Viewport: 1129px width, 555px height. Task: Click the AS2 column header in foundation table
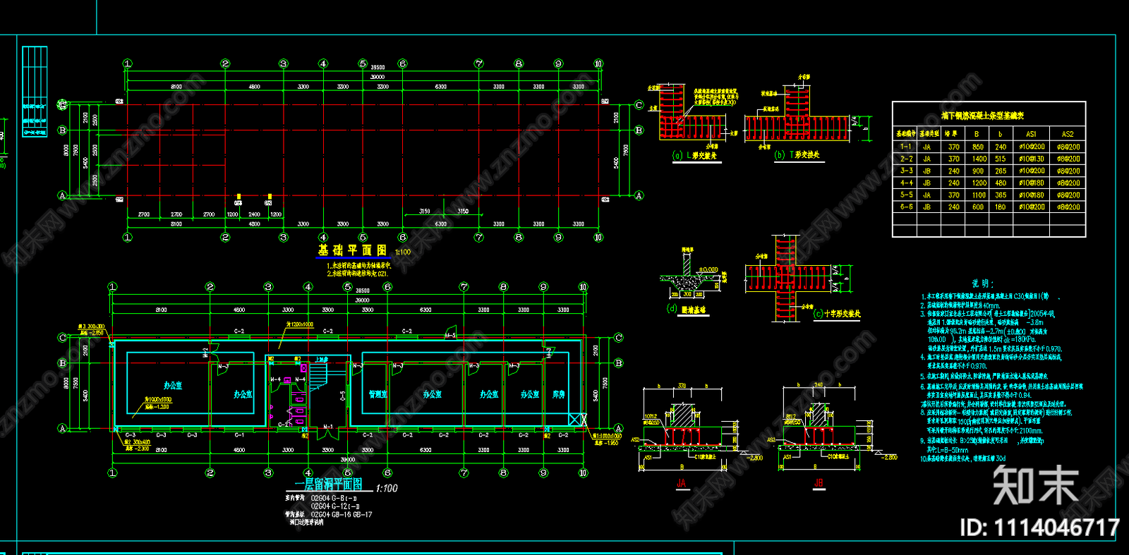click(1068, 134)
